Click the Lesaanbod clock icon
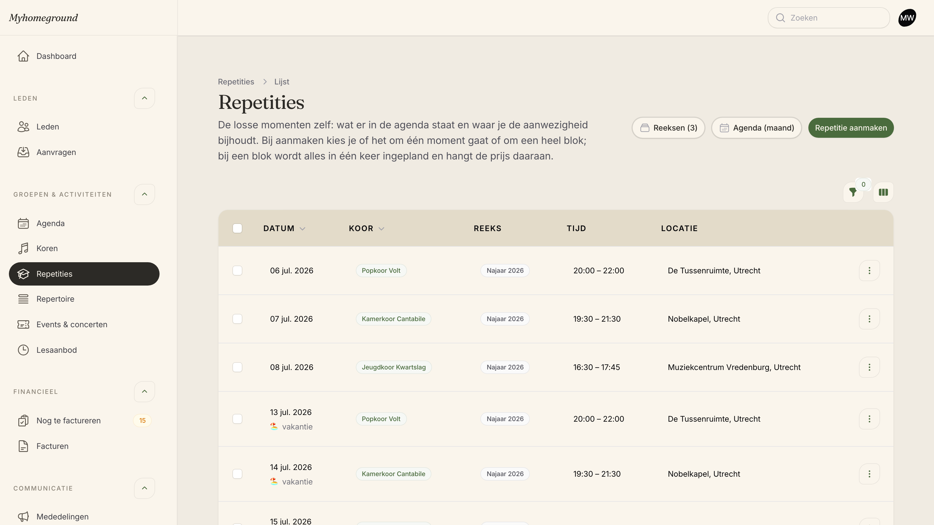 (23, 350)
